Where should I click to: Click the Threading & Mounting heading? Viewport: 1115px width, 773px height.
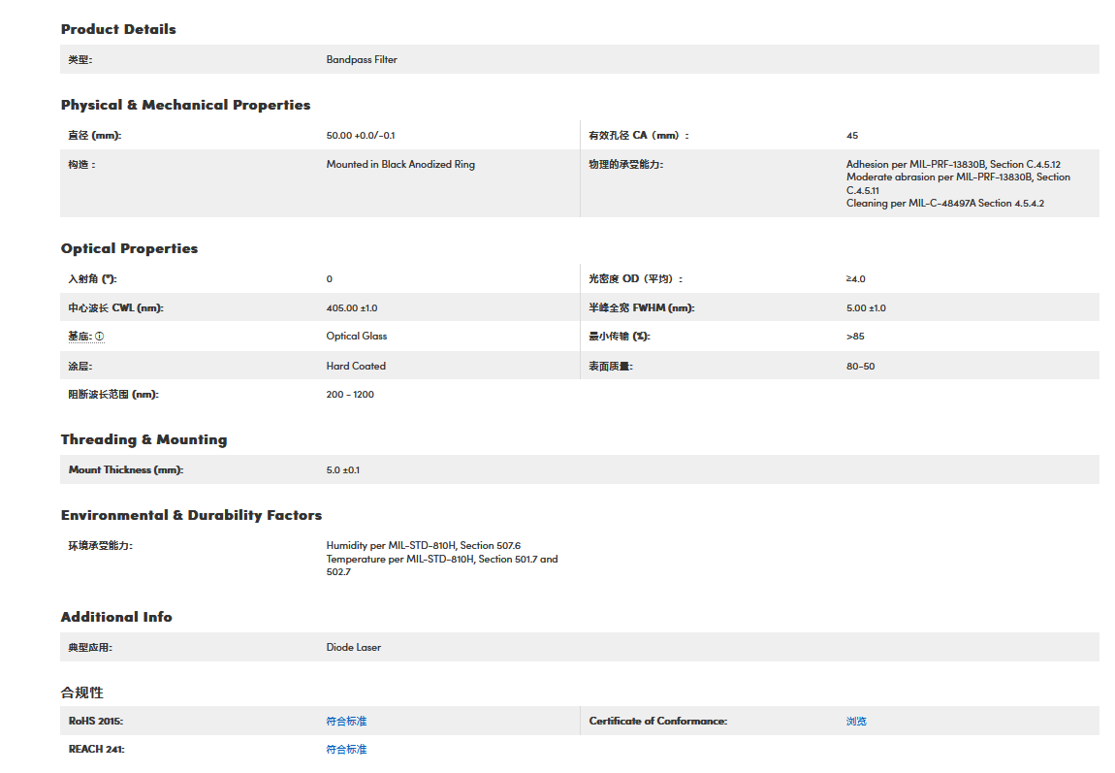pos(143,439)
